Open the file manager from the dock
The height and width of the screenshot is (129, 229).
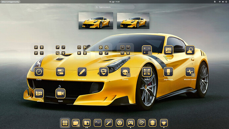point(87,123)
